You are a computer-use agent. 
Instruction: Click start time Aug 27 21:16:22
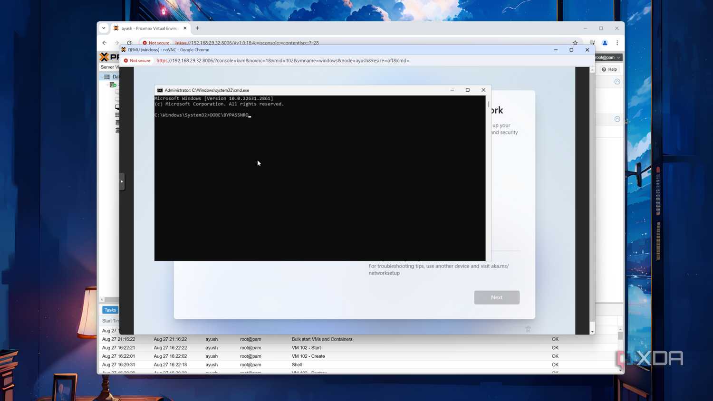118,339
